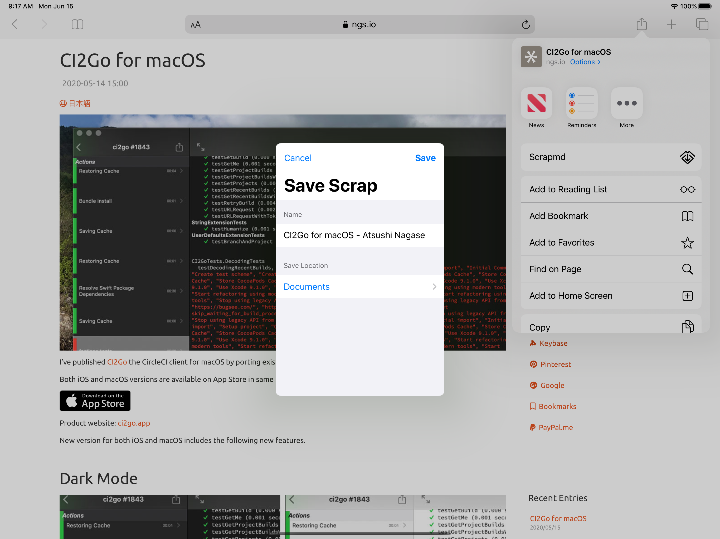Select the 'CI2Go for macOS' page heading
The width and height of the screenshot is (720, 539).
click(x=133, y=61)
